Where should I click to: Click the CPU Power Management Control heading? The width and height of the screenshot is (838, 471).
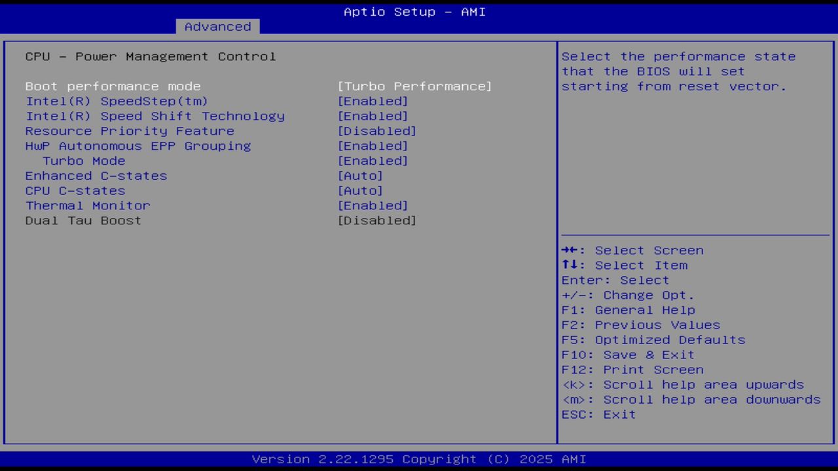(x=150, y=56)
